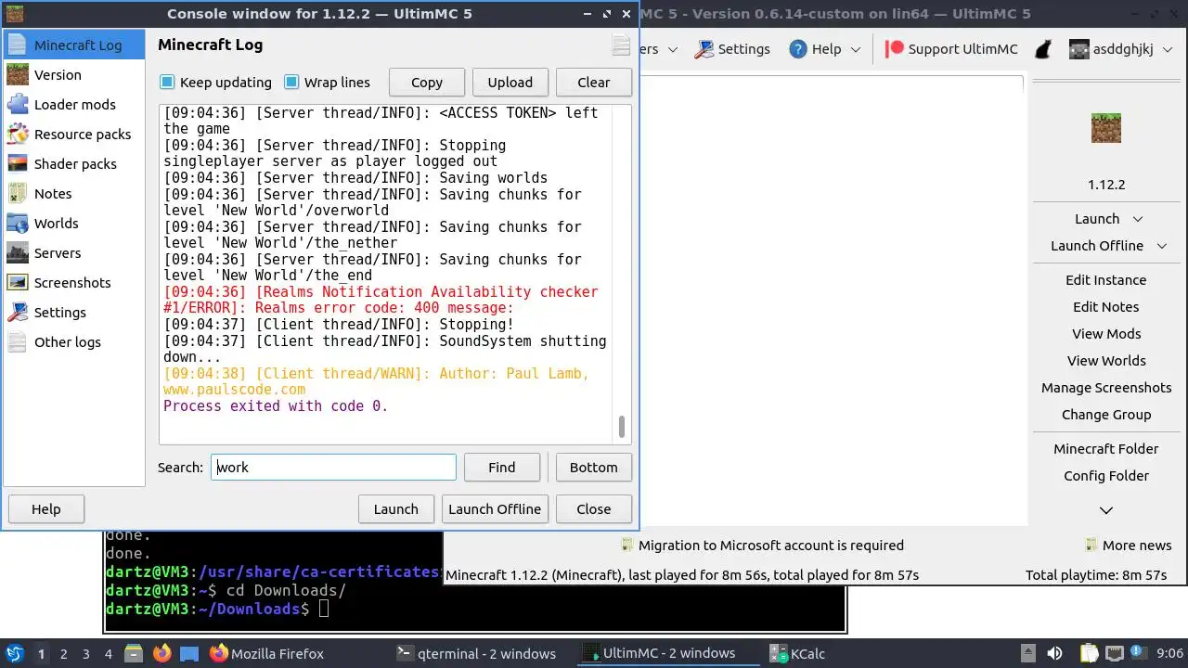Click Support UltimMC Patreon button

click(951, 49)
